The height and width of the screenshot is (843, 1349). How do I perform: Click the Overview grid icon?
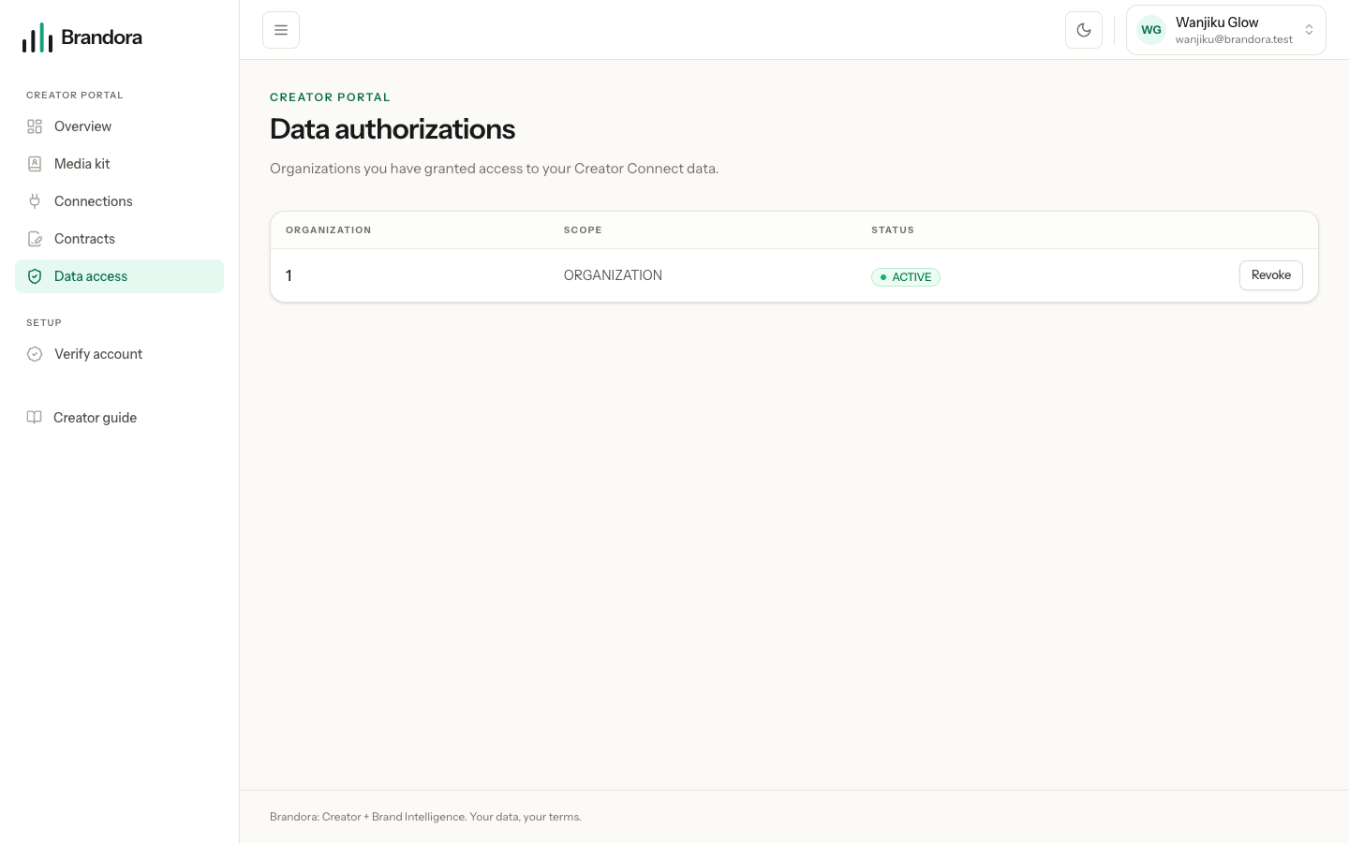[x=35, y=126]
